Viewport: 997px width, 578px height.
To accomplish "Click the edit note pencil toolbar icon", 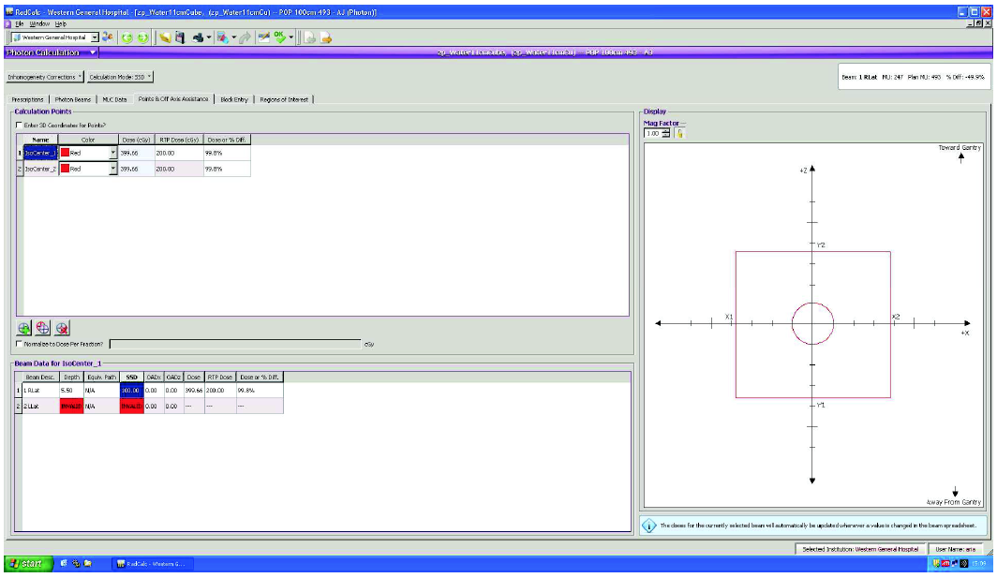I will tap(263, 38).
